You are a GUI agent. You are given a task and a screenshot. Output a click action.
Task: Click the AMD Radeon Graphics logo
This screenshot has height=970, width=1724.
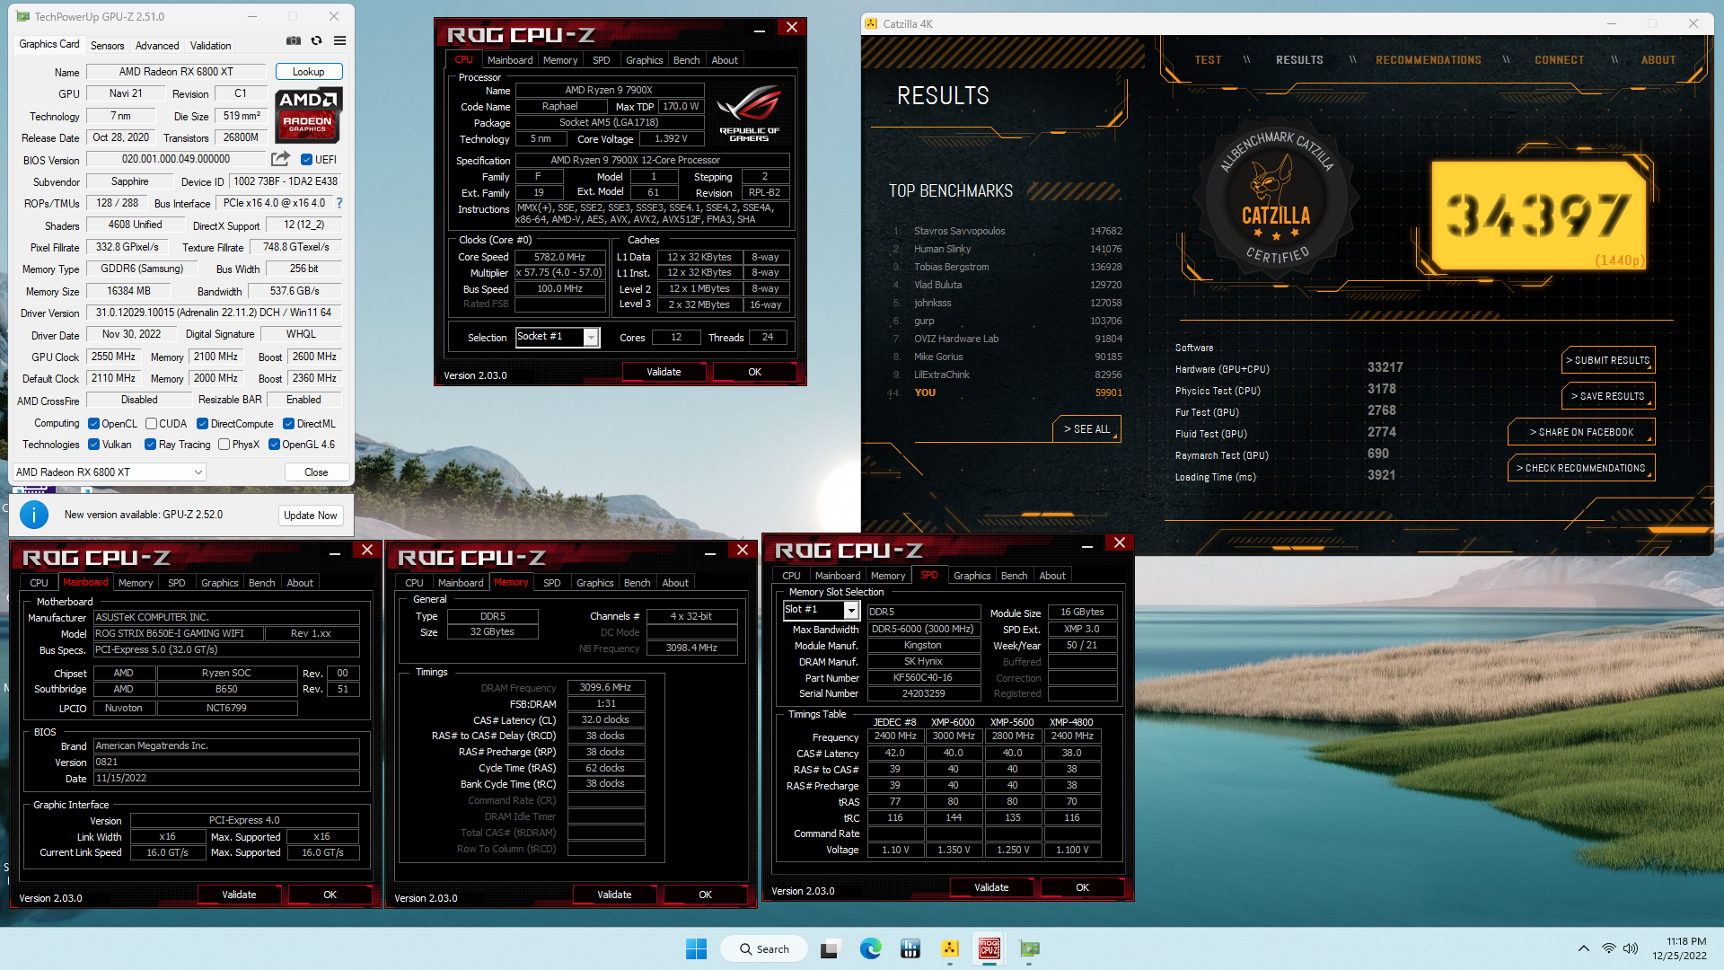pyautogui.click(x=308, y=115)
